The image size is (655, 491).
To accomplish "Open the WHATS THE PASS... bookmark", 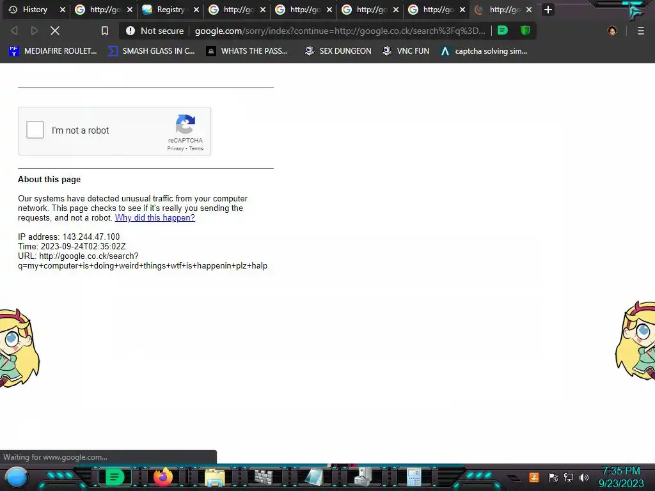I will pyautogui.click(x=247, y=51).
